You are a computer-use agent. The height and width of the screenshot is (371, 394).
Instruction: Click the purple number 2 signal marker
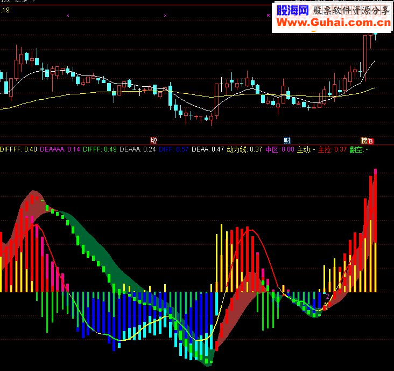click(327, 297)
